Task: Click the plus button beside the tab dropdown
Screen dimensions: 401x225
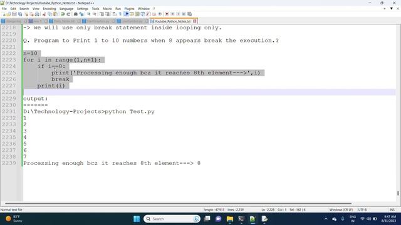Action: [x=385, y=9]
